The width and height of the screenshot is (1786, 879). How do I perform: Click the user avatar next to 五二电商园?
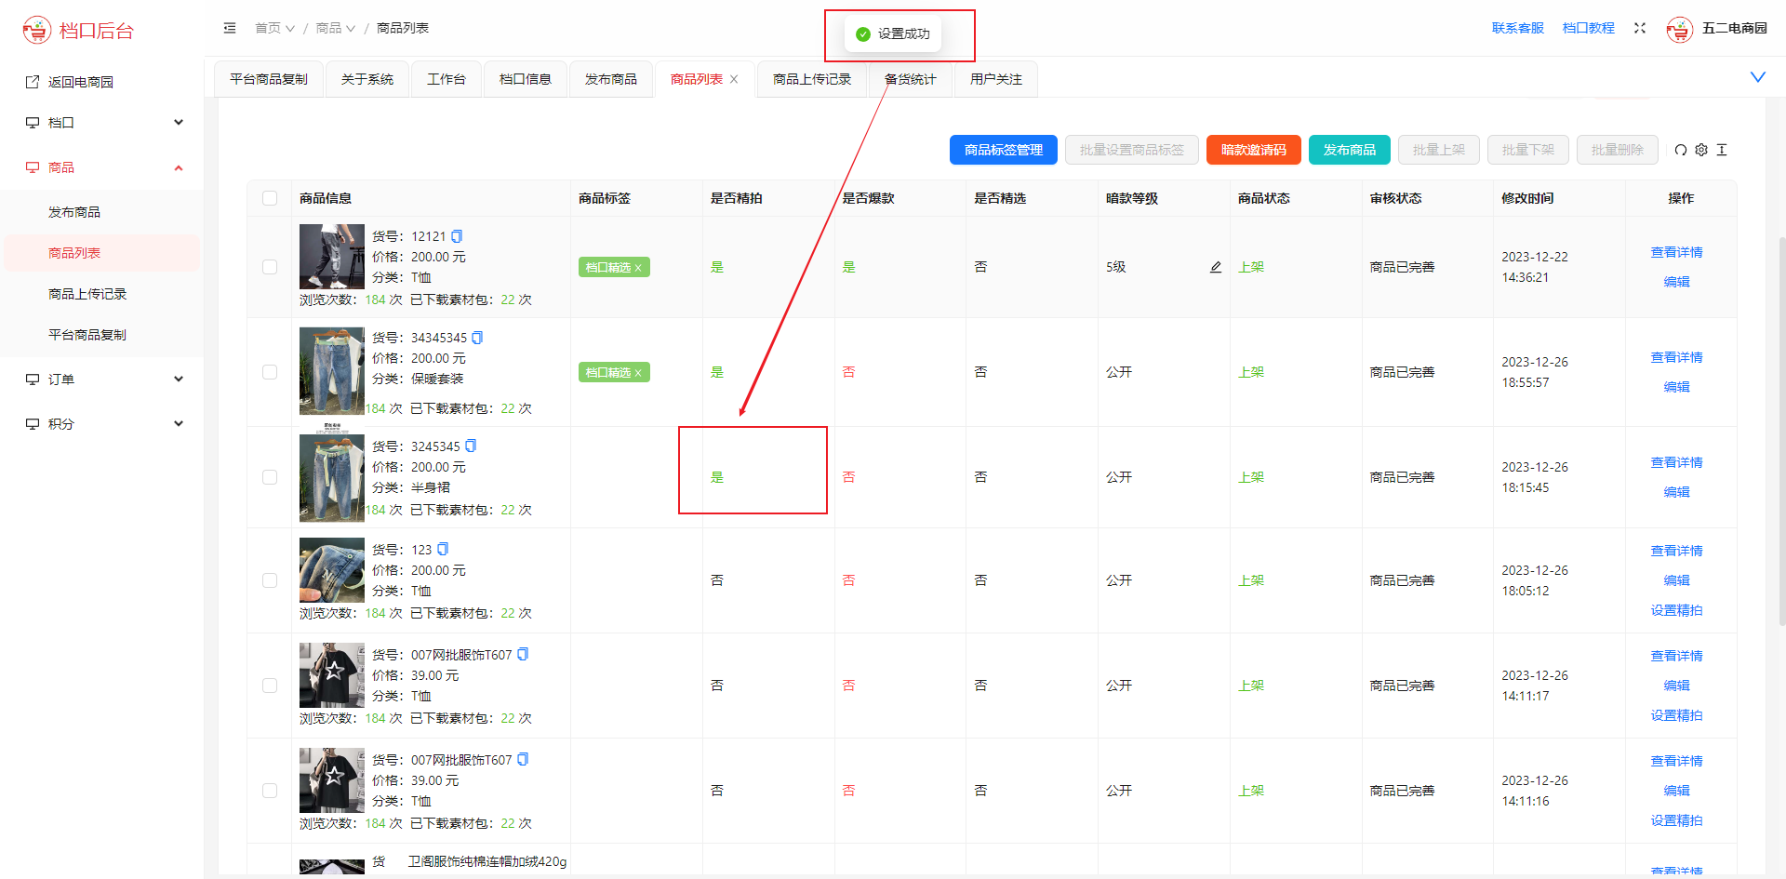(x=1680, y=29)
